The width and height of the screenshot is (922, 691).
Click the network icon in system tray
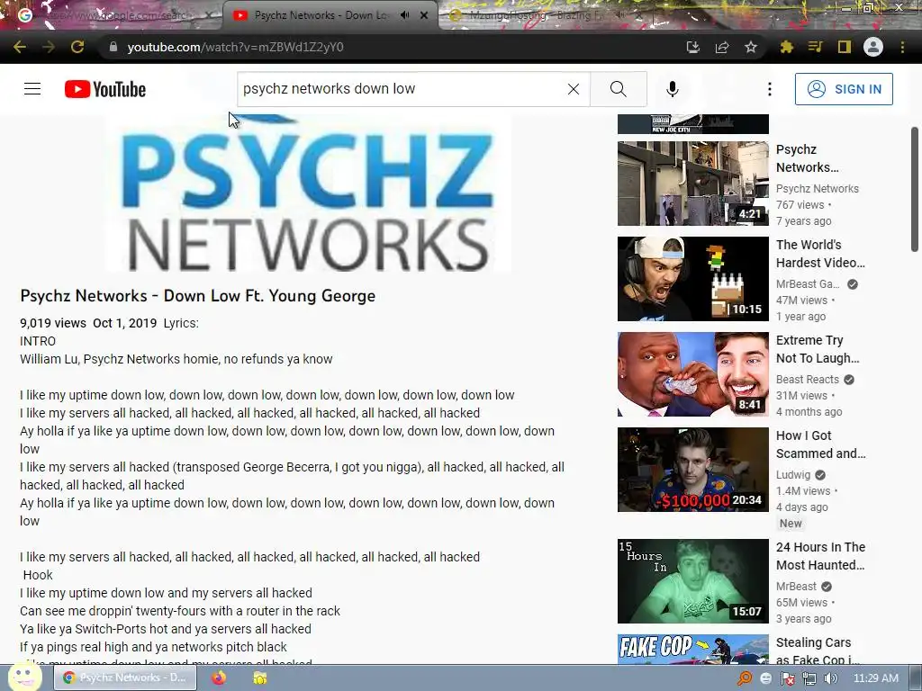click(809, 678)
